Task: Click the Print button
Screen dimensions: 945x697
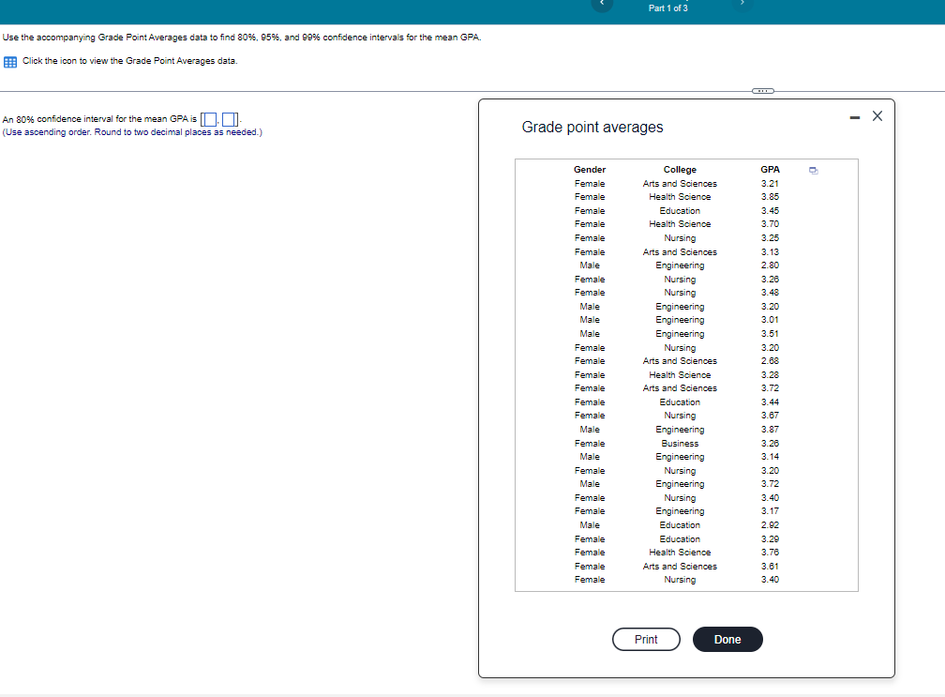Action: tap(646, 639)
